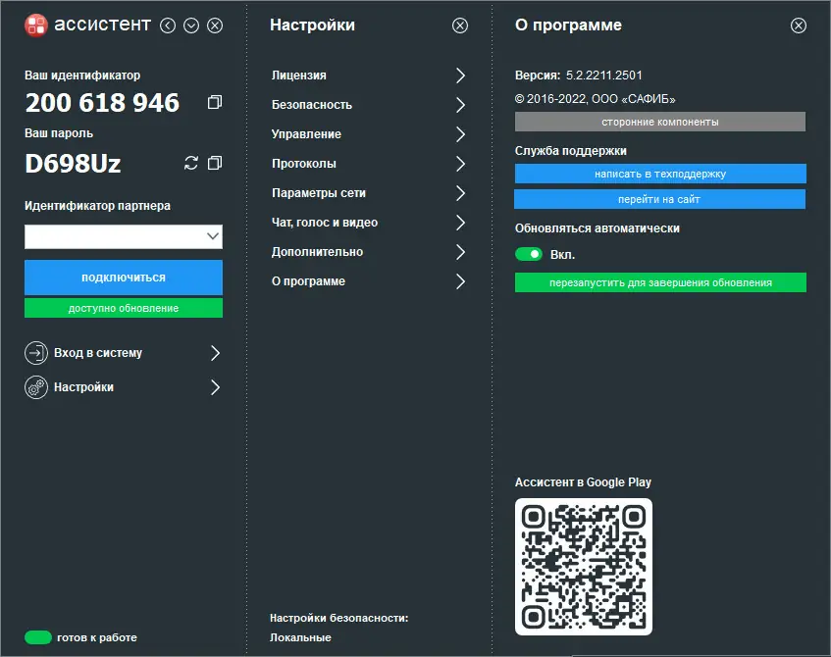Click доступно обновление notification
831x657 pixels.
click(123, 308)
